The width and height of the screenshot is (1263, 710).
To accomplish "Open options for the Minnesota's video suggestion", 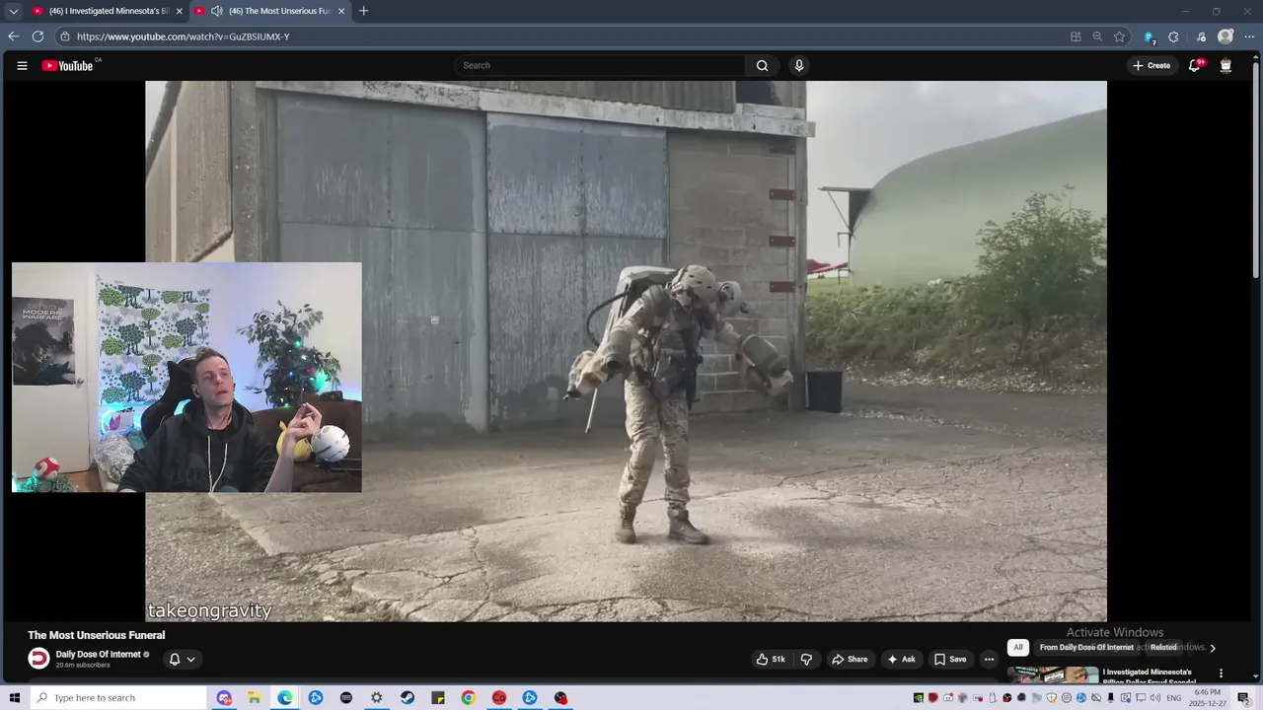I will pos(1221,674).
